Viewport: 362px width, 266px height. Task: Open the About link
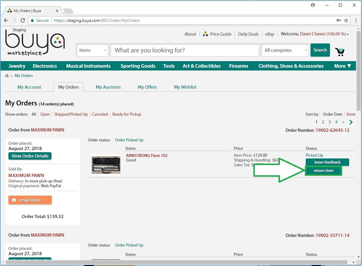190,34
